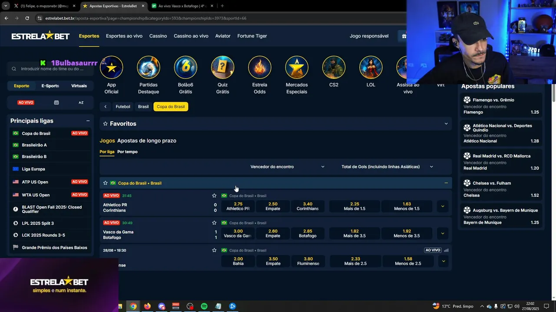Viewport: 556px width, 312px height.
Task: Open the Esportes ao vivo menu
Action: (x=124, y=36)
